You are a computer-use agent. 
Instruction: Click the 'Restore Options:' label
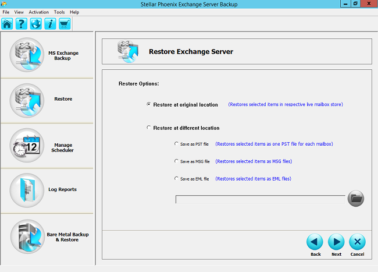click(x=138, y=84)
